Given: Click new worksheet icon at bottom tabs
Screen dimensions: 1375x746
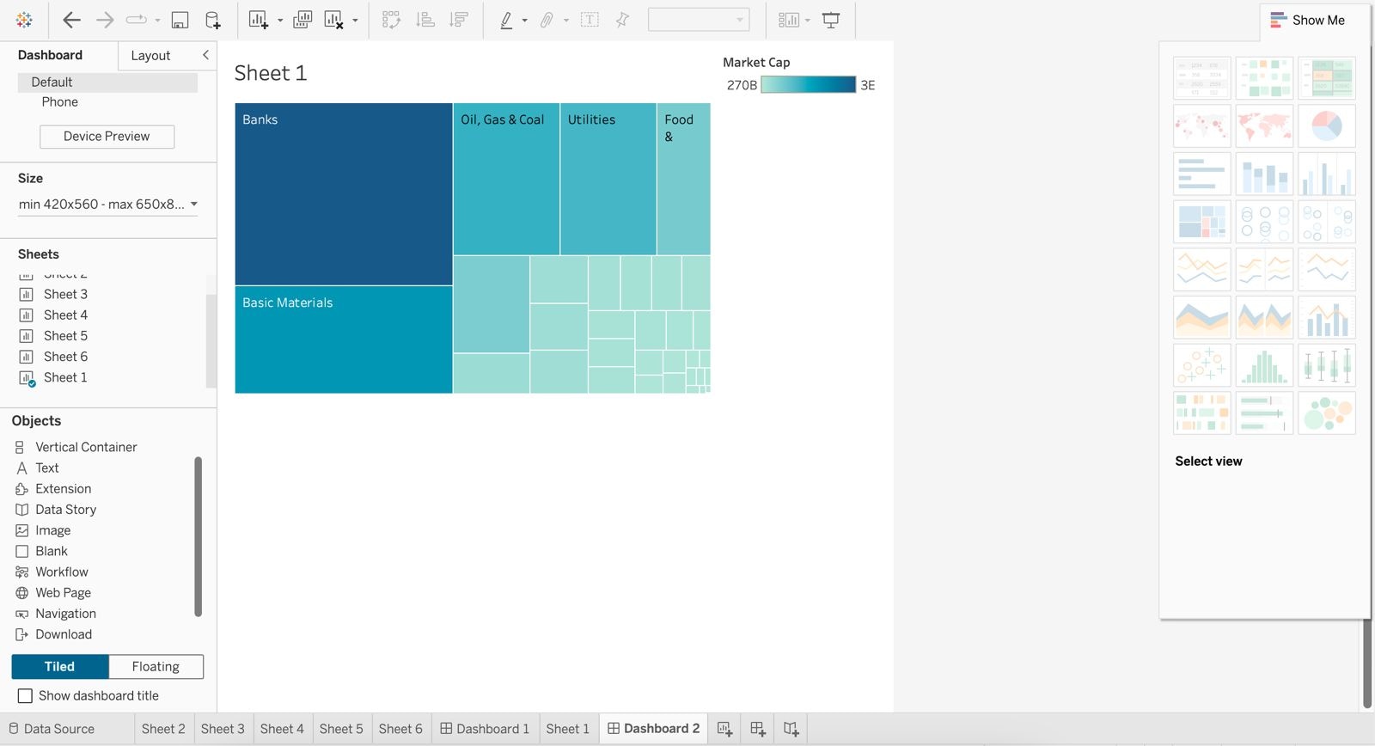Looking at the screenshot, I should point(724,729).
